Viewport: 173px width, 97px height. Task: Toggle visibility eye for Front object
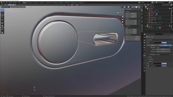click(171, 16)
